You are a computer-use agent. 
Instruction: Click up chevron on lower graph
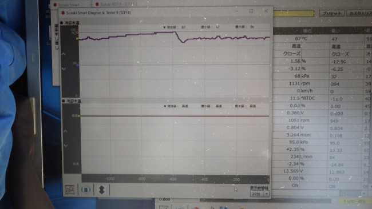pos(65,131)
